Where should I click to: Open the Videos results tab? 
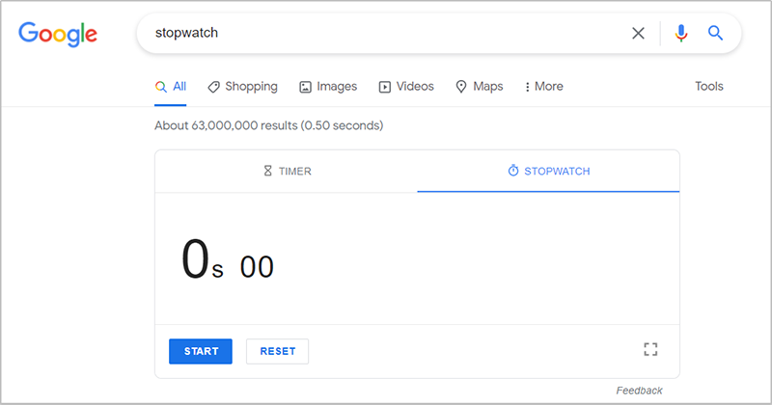[x=406, y=87]
